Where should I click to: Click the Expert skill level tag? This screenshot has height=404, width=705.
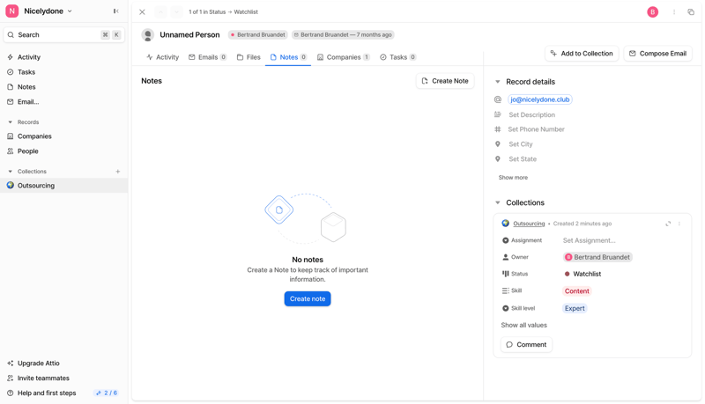click(x=575, y=308)
